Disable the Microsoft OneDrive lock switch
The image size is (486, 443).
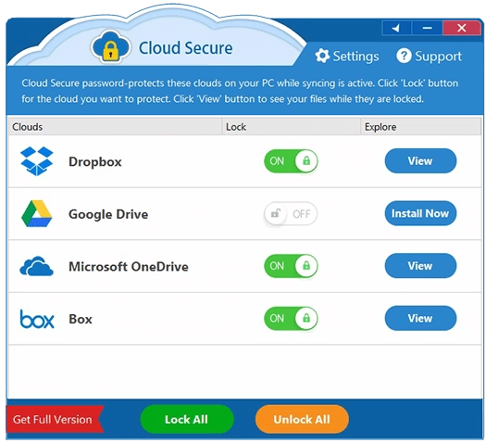pyautogui.click(x=291, y=266)
